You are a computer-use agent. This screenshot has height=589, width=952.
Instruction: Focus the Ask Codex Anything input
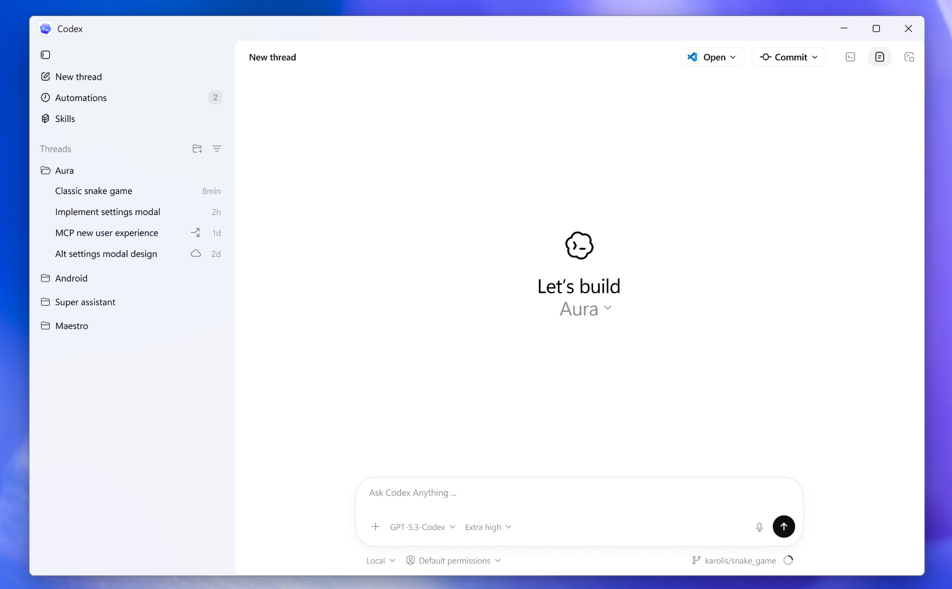(x=579, y=493)
